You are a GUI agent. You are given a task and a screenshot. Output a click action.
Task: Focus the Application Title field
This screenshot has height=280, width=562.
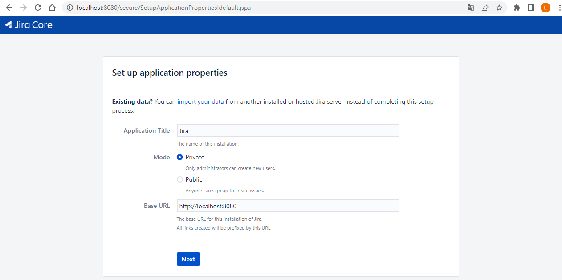[288, 130]
